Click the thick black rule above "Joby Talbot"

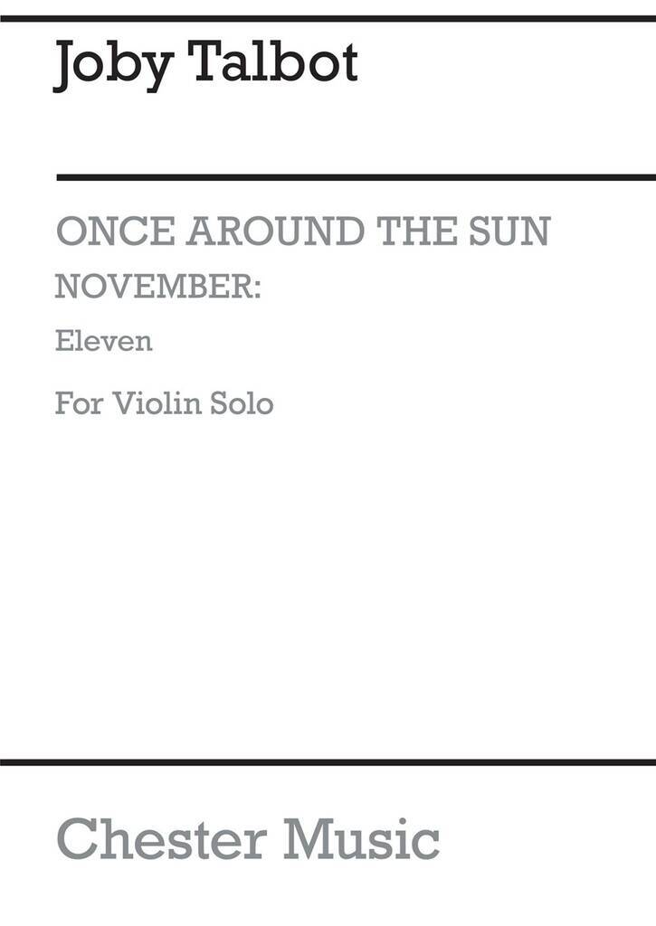click(328, 18)
